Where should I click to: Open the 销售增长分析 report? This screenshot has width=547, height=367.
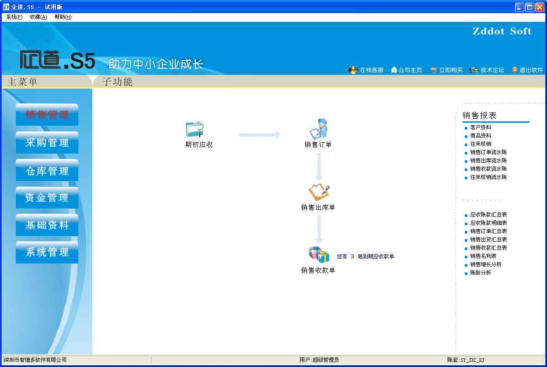tap(486, 264)
